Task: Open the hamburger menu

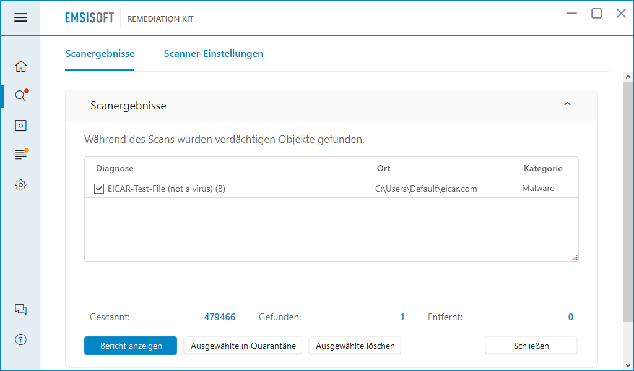Action: (x=20, y=17)
